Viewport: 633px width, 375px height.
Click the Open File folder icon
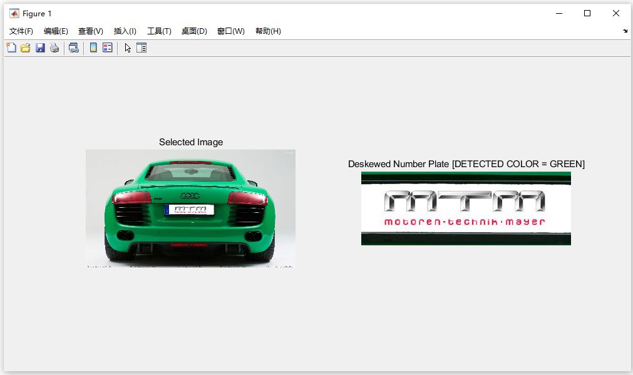[26, 48]
